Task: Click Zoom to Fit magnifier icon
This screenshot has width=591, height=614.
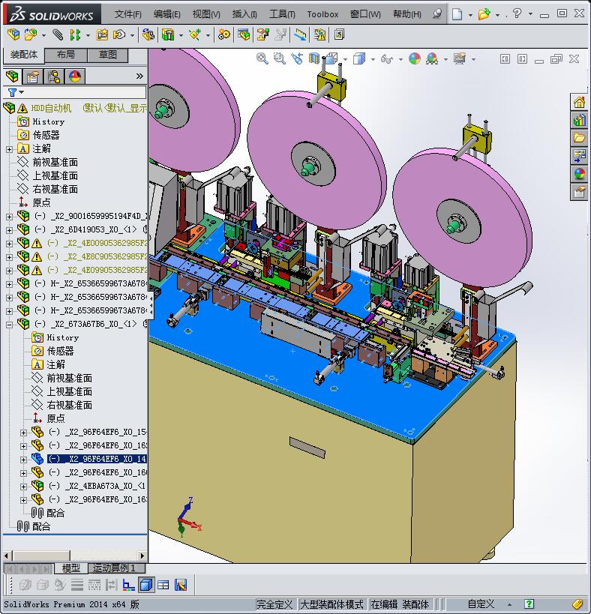Action: 262,58
